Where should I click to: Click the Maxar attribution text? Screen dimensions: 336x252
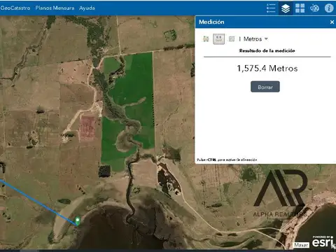pos(301,245)
